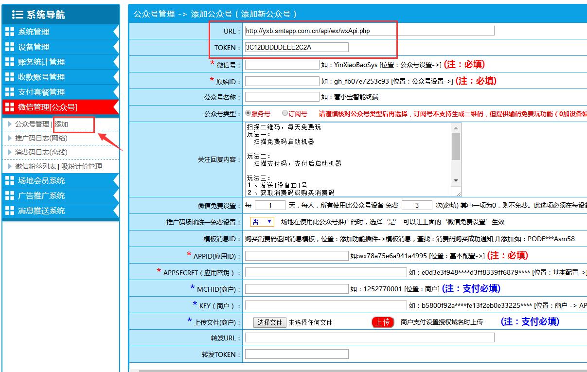587x372 pixels.
Task: Open 吸粉计价管理 in sidebar
Action: (82, 166)
